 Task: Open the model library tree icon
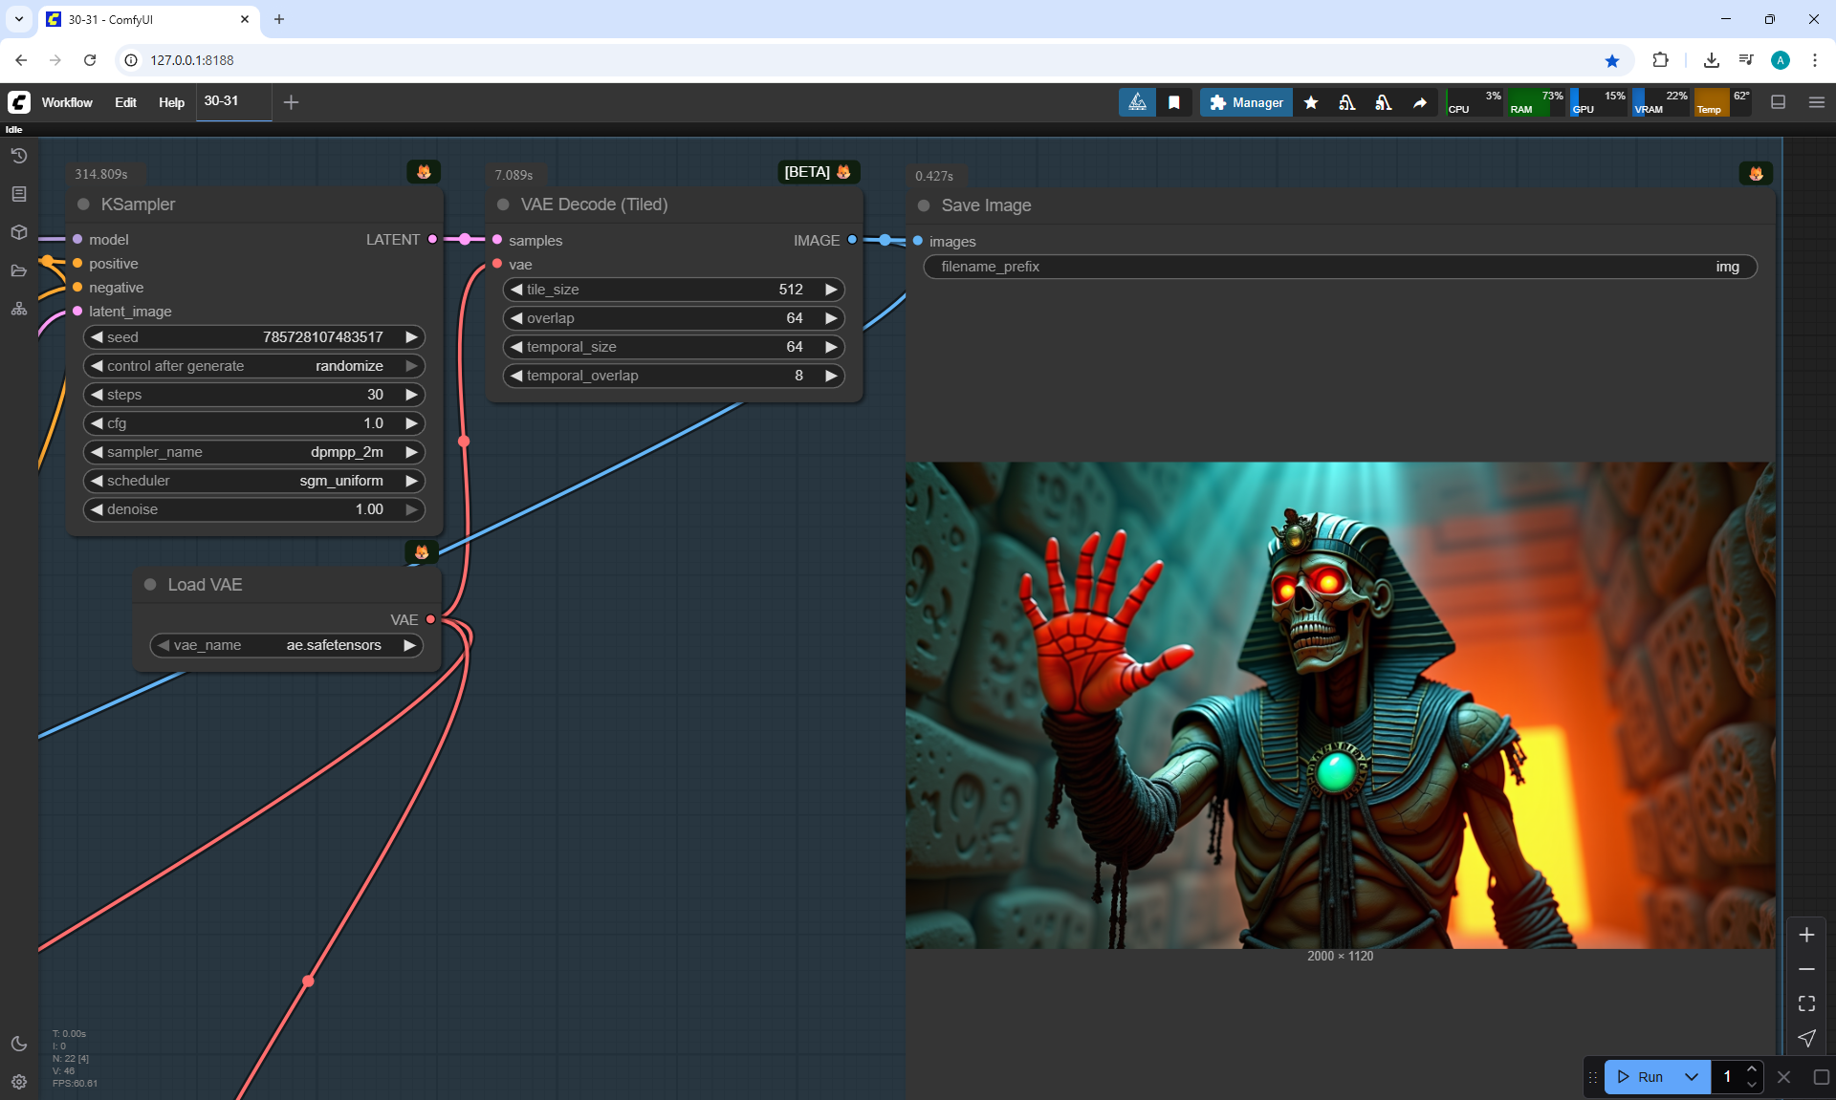(x=19, y=309)
